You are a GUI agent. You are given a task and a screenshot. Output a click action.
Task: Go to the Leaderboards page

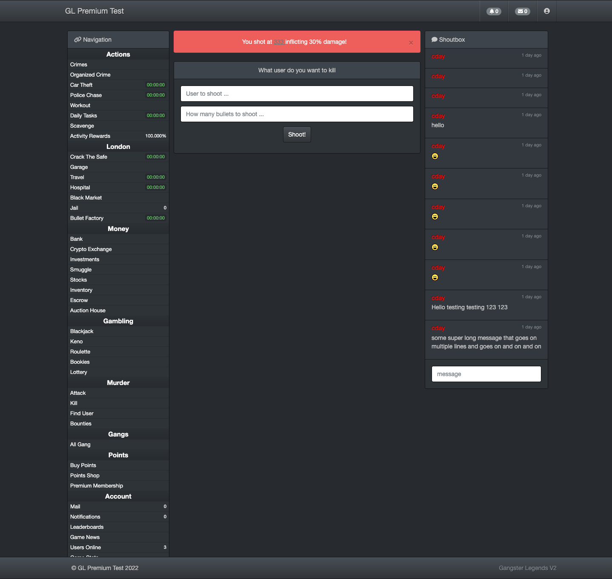coord(87,527)
